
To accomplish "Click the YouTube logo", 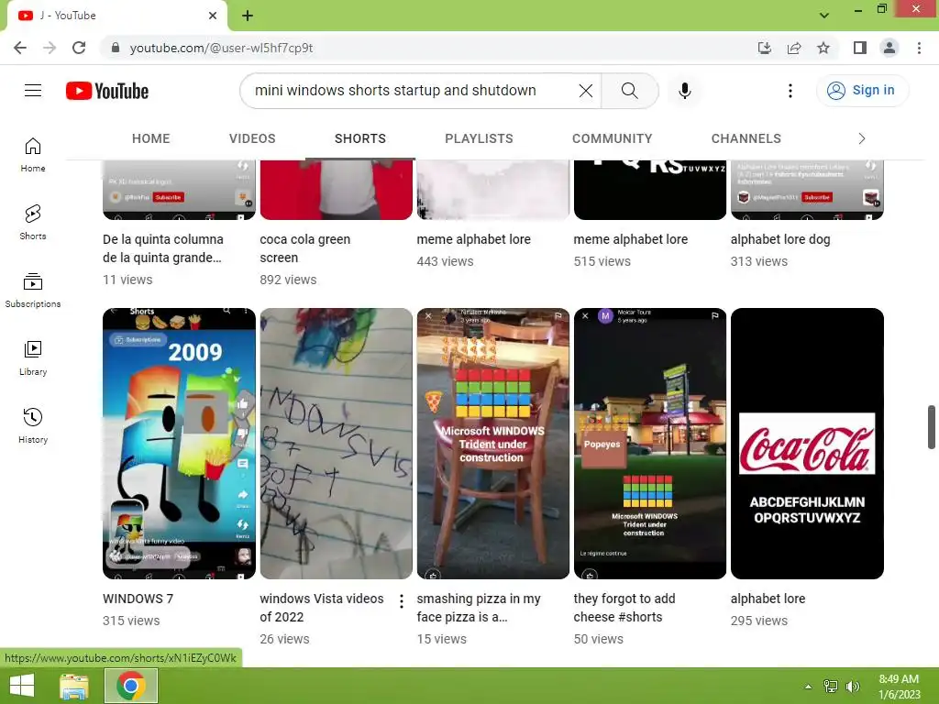I will coord(107,91).
